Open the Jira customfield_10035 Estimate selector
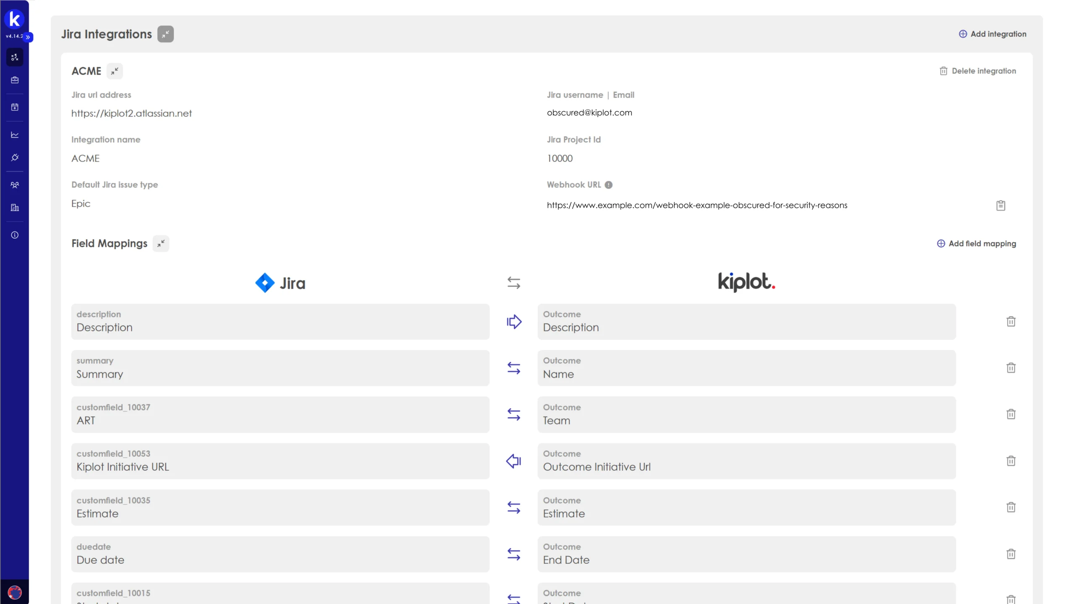 click(280, 508)
